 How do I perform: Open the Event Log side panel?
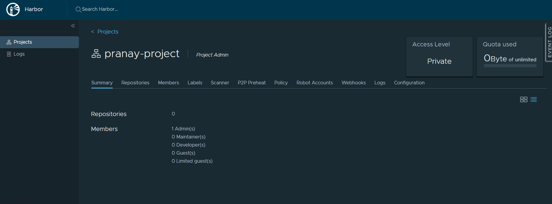[549, 42]
